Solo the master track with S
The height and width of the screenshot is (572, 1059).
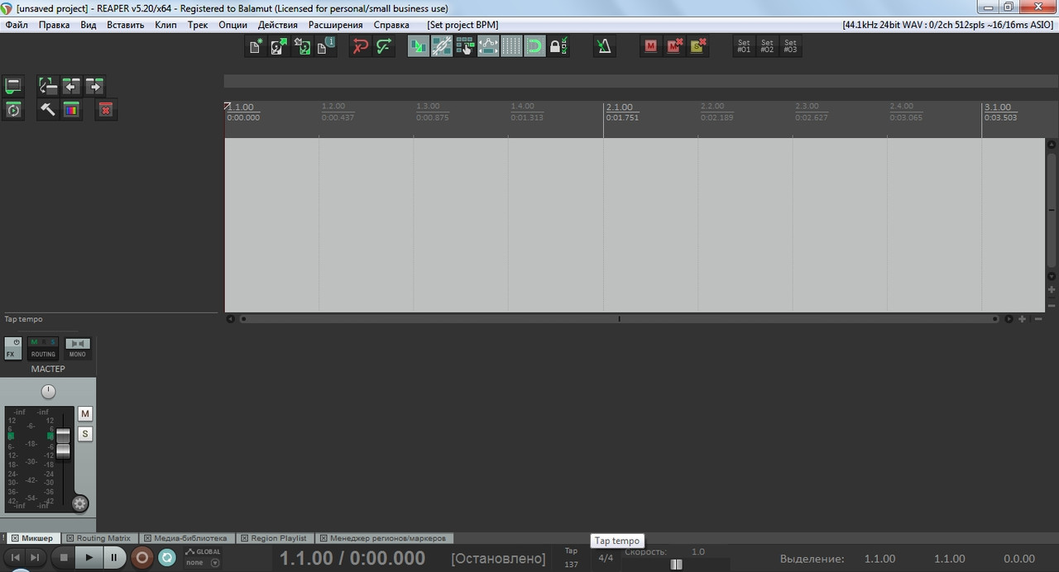(84, 434)
